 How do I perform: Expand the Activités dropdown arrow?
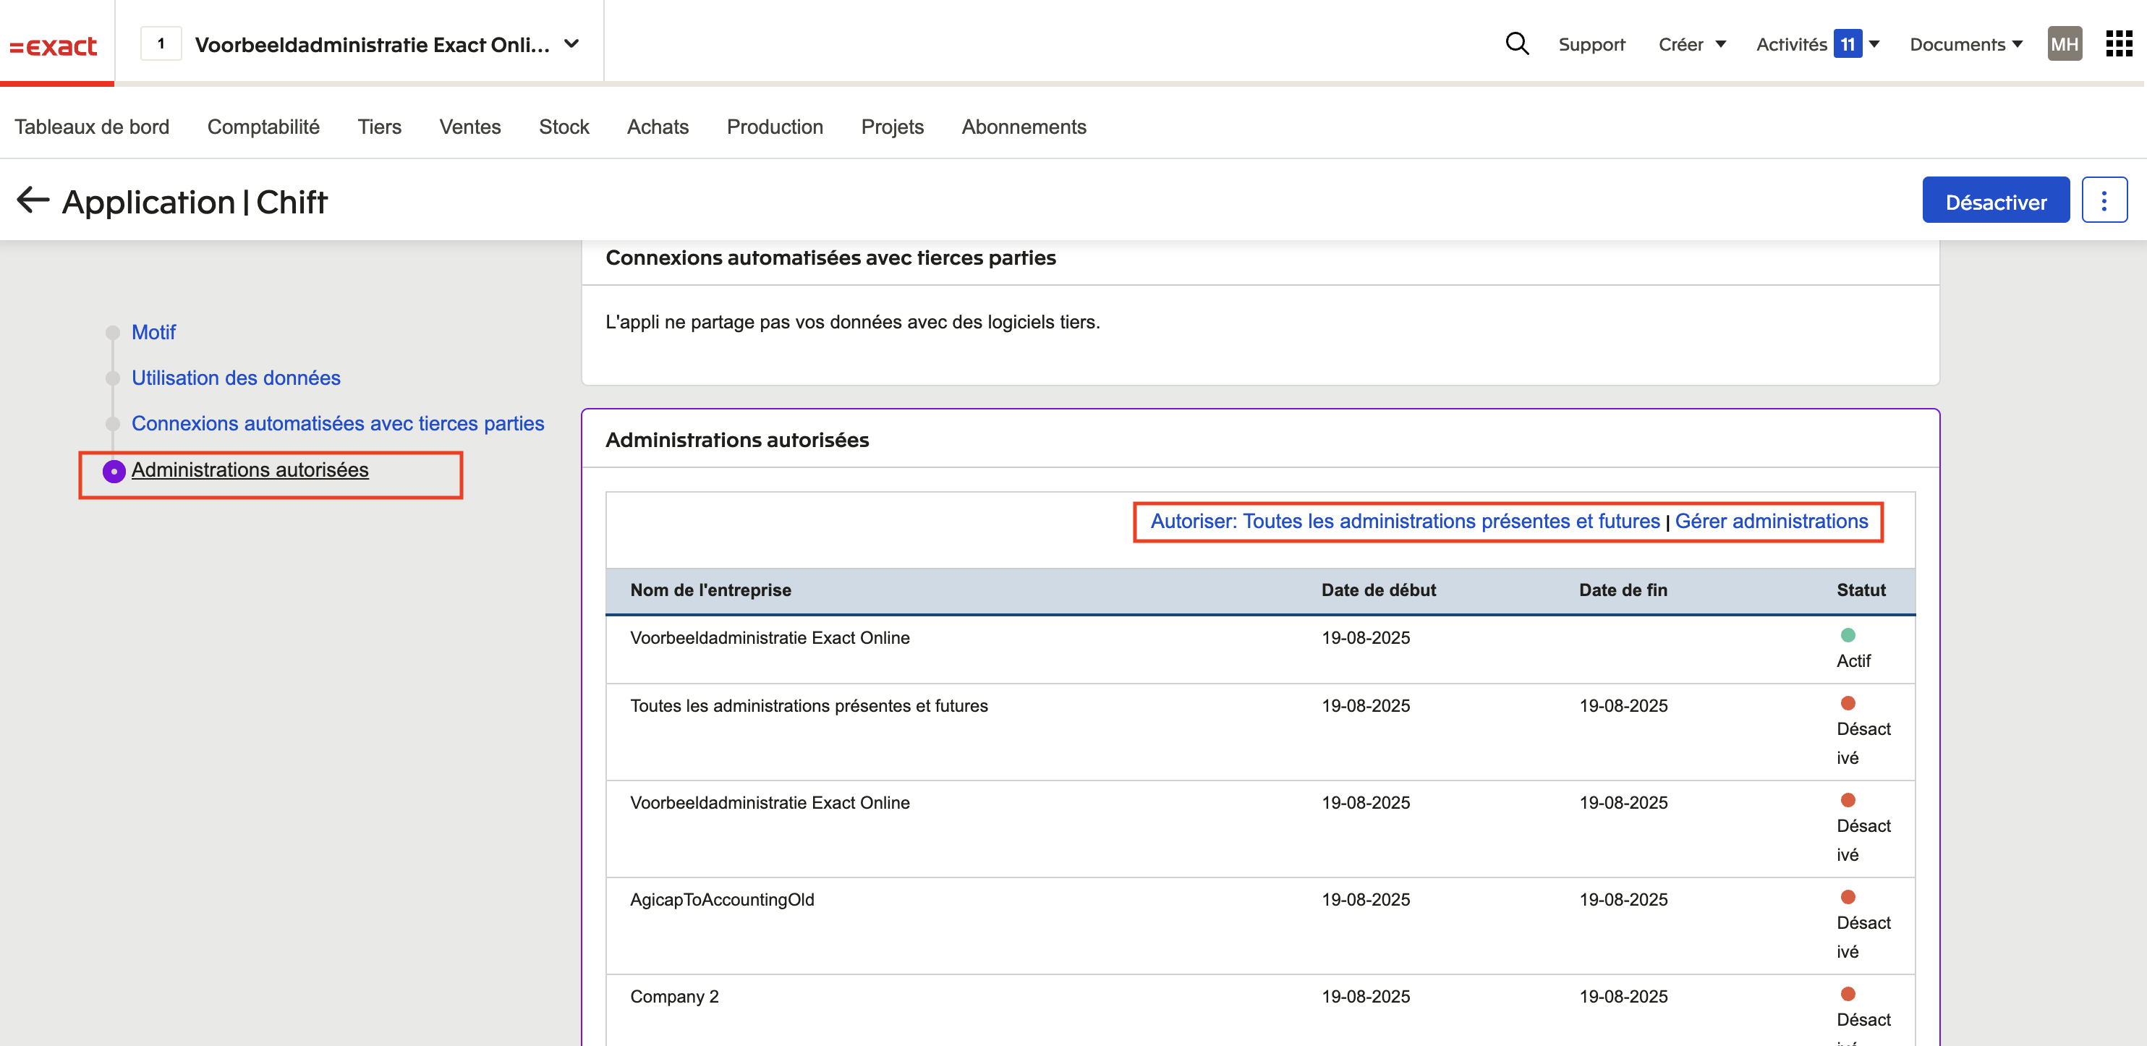pos(1874,44)
